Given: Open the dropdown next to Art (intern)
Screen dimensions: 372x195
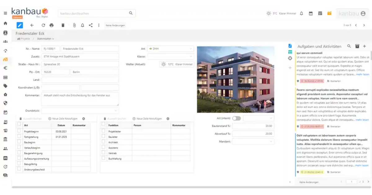Looking at the screenshot, I should point(259,118).
